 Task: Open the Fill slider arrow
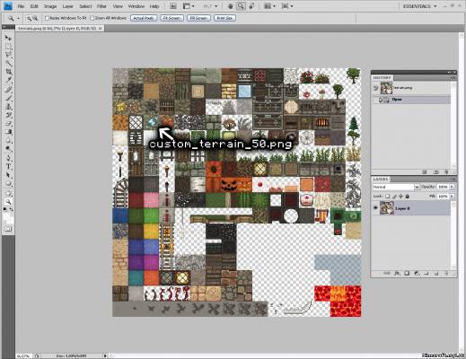click(x=452, y=197)
